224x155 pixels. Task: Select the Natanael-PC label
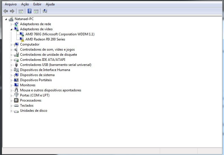[24, 19]
